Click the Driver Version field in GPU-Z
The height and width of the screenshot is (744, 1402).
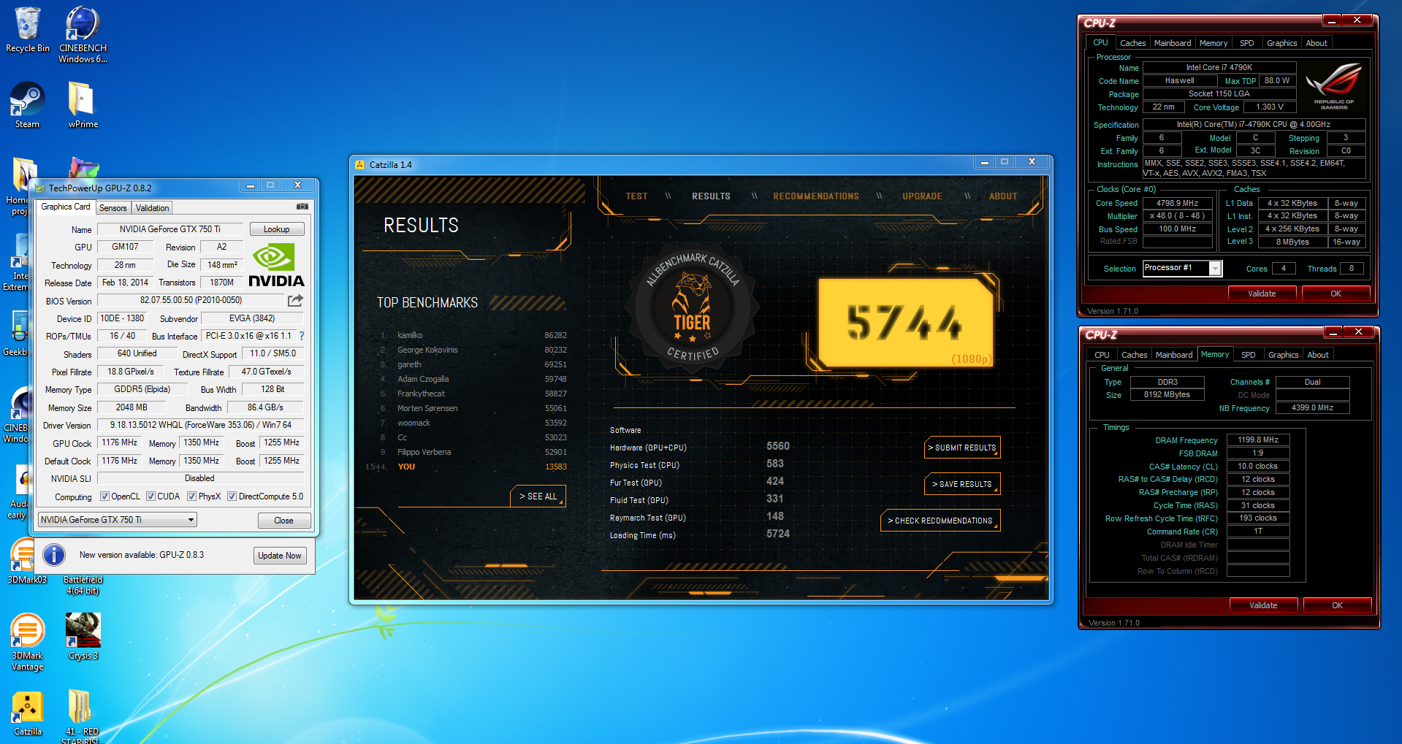(200, 425)
